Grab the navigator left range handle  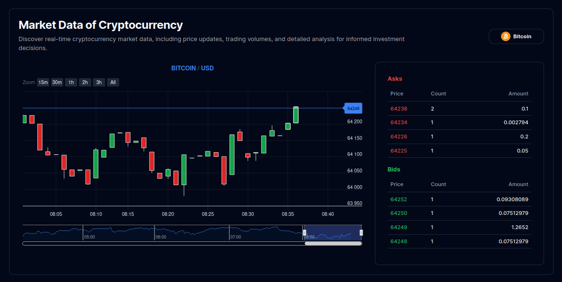coord(304,233)
